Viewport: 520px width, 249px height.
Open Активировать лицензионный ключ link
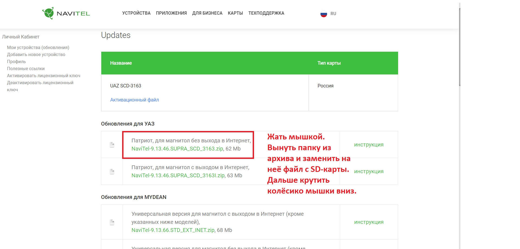tap(44, 76)
